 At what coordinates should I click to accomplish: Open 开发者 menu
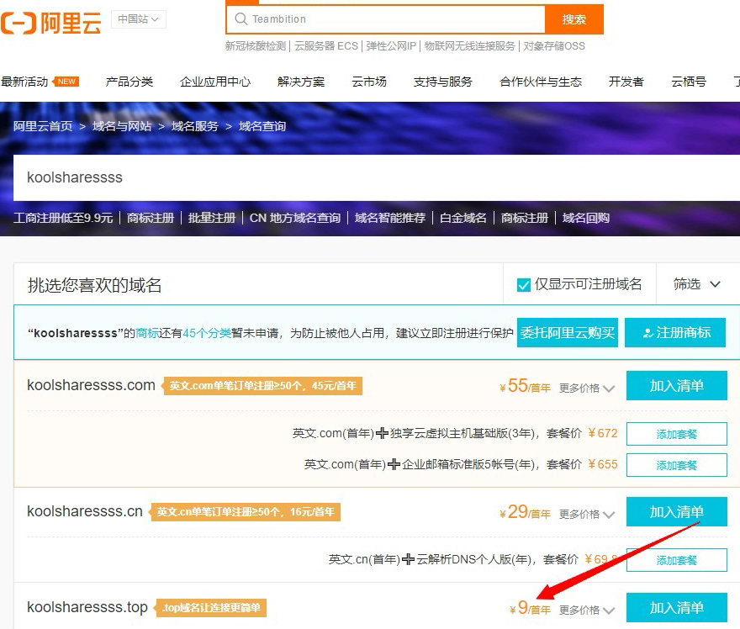(x=626, y=82)
